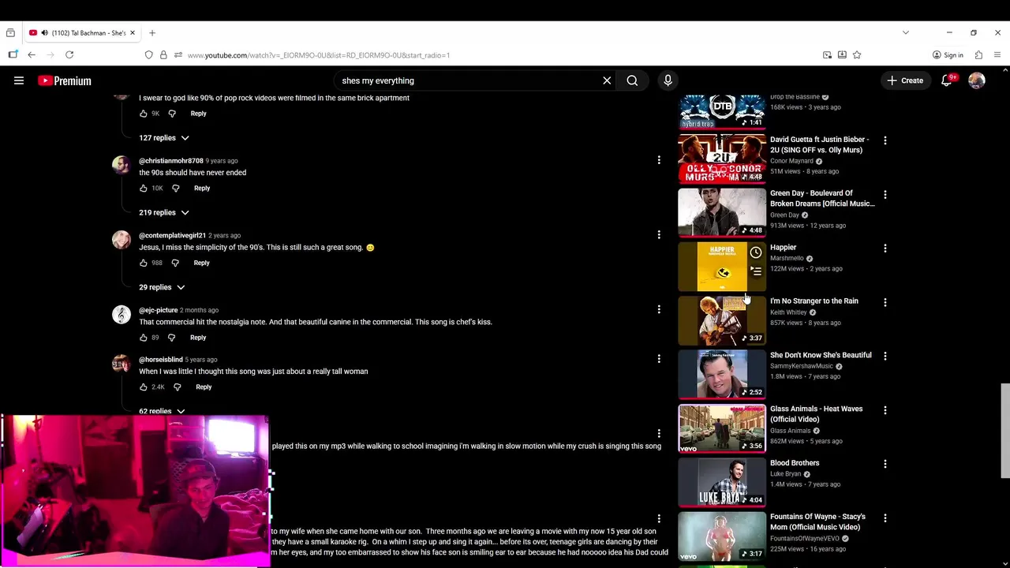The image size is (1010, 568).
Task: Dislike the christianmohr8708 comment
Action: (176, 189)
